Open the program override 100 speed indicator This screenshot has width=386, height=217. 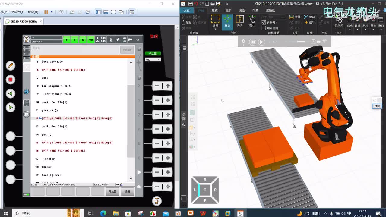click(101, 40)
